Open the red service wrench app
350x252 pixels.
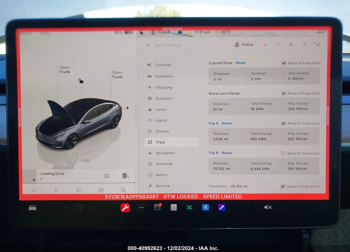click(x=125, y=208)
